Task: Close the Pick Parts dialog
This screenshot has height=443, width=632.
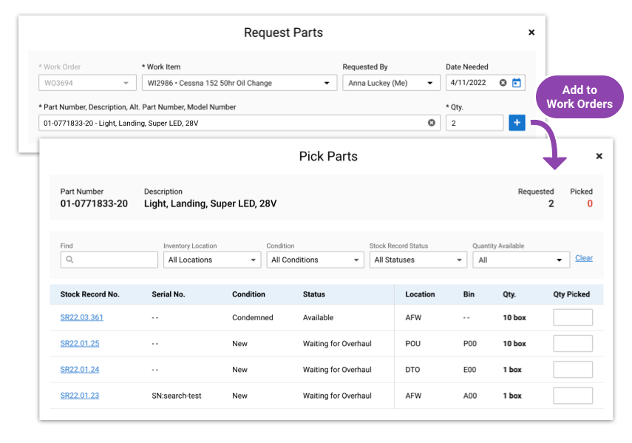Action: (x=599, y=156)
